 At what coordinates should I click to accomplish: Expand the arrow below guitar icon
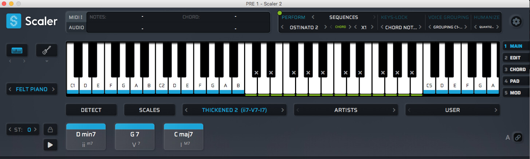[46, 61]
